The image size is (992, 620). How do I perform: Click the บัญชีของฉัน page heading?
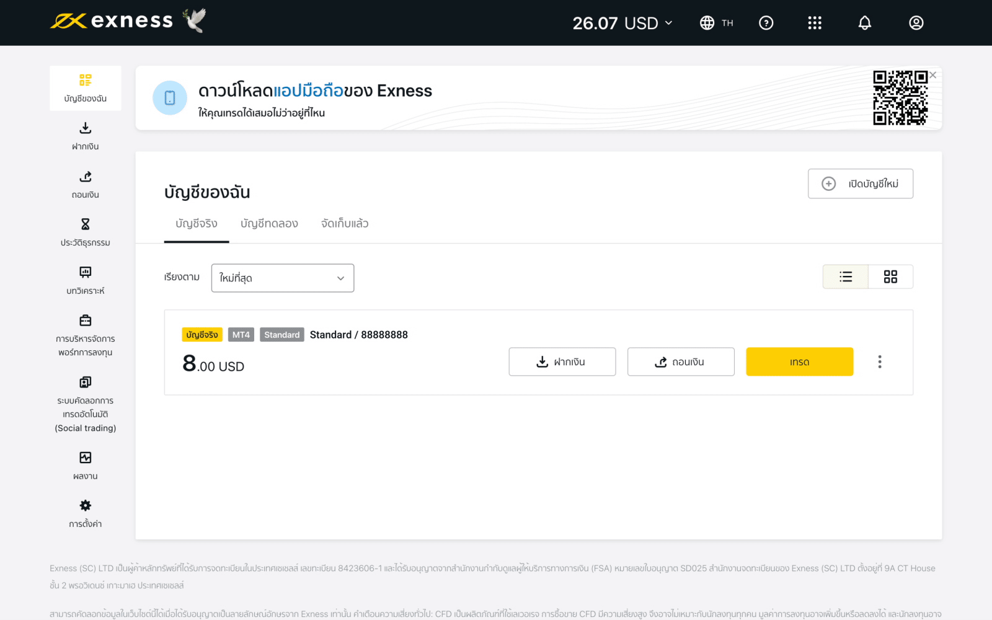pos(207,192)
